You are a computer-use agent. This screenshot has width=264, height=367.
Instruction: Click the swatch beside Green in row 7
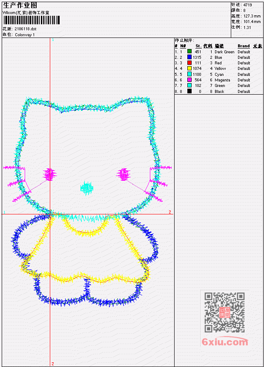pyautogui.click(x=189, y=85)
